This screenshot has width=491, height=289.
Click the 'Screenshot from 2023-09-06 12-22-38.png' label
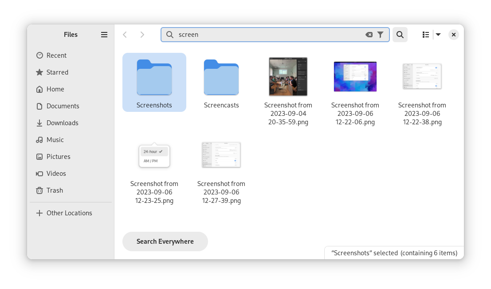coord(422,114)
